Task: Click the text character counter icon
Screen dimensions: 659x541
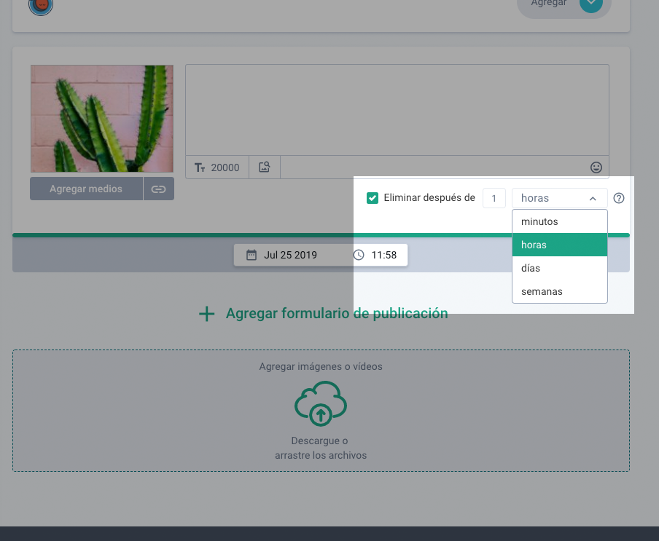Action: (200, 167)
